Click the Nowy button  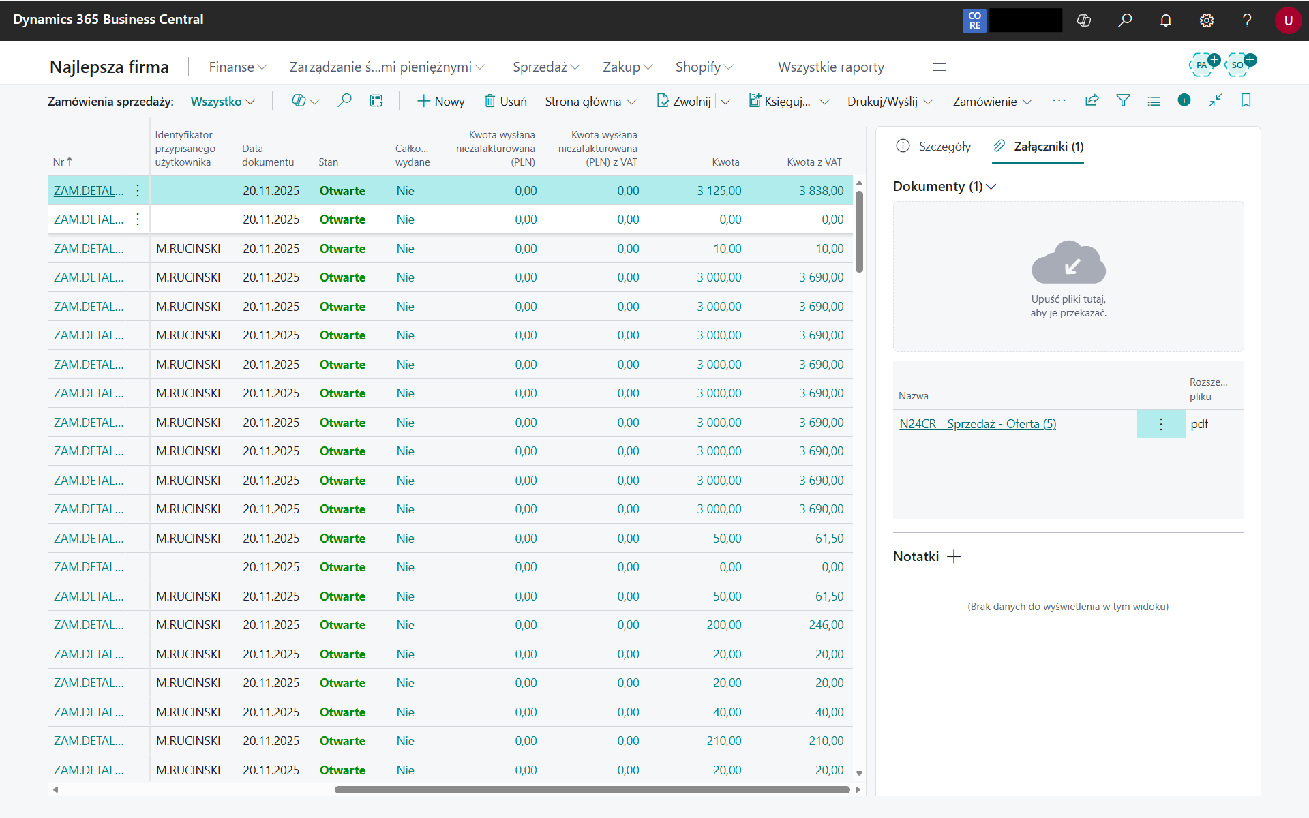click(x=440, y=102)
